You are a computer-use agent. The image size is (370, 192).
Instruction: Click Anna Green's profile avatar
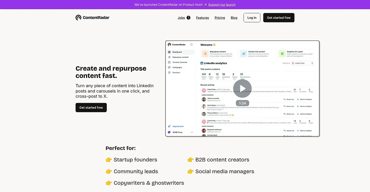pyautogui.click(x=204, y=106)
